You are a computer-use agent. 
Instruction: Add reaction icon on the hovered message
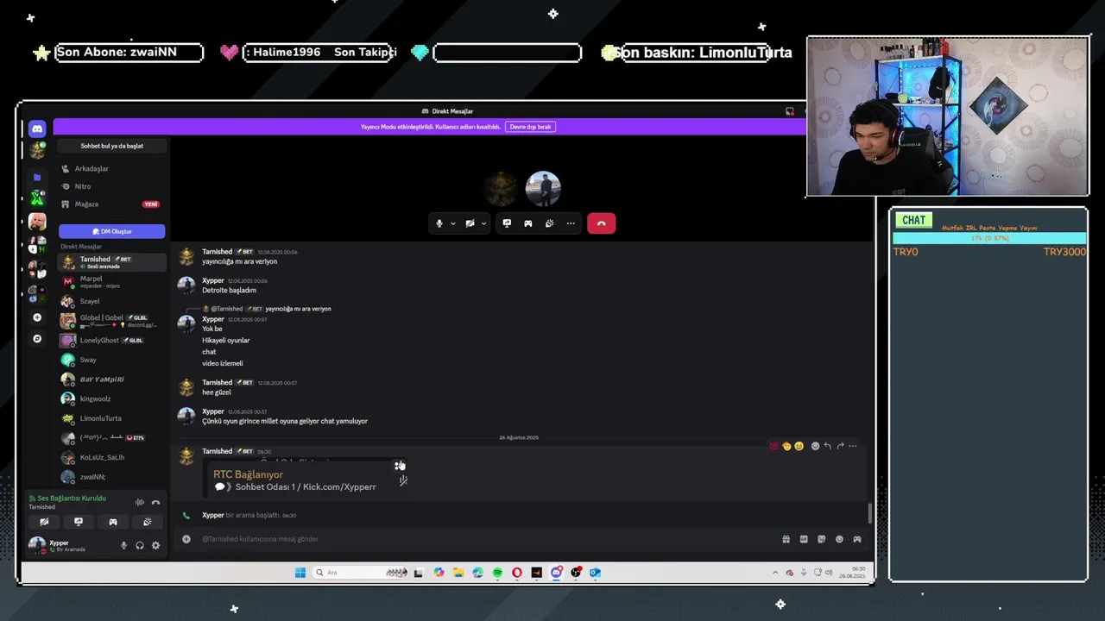[815, 446]
